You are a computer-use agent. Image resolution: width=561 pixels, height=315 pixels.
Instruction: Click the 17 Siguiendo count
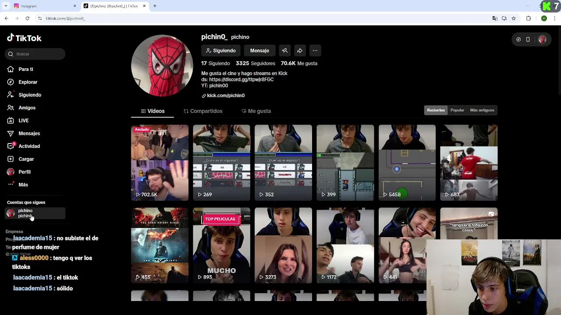pyautogui.click(x=216, y=63)
